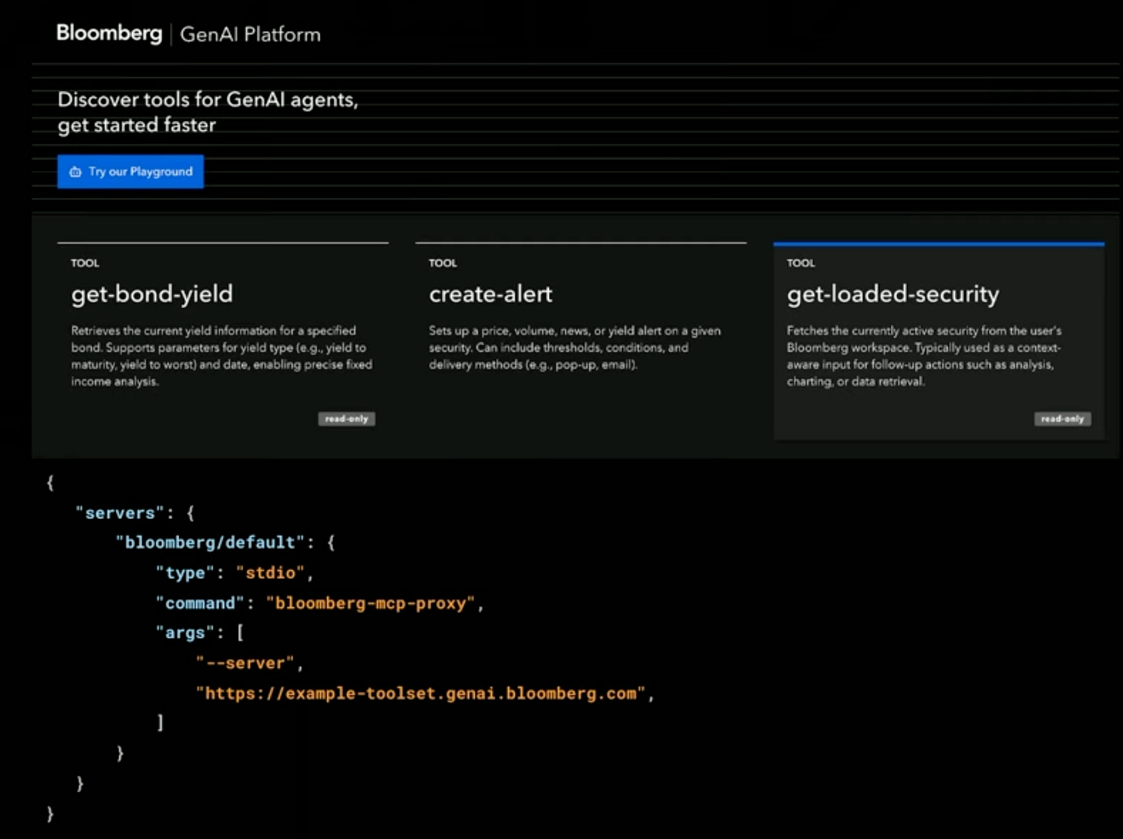
Task: Click read-only badge on get-loaded-security card
Action: pos(1062,419)
